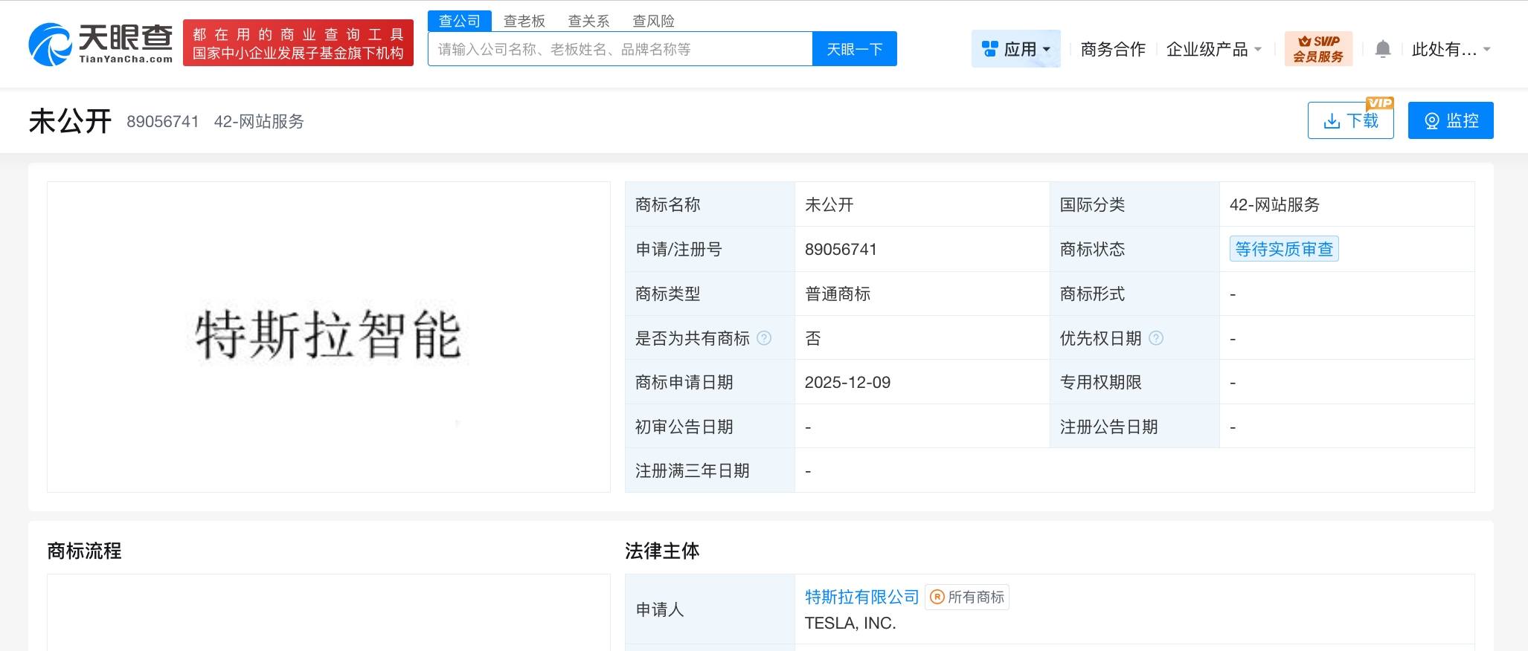Image resolution: width=1528 pixels, height=651 pixels.
Task: Select the 查公司 tab
Action: coord(460,21)
